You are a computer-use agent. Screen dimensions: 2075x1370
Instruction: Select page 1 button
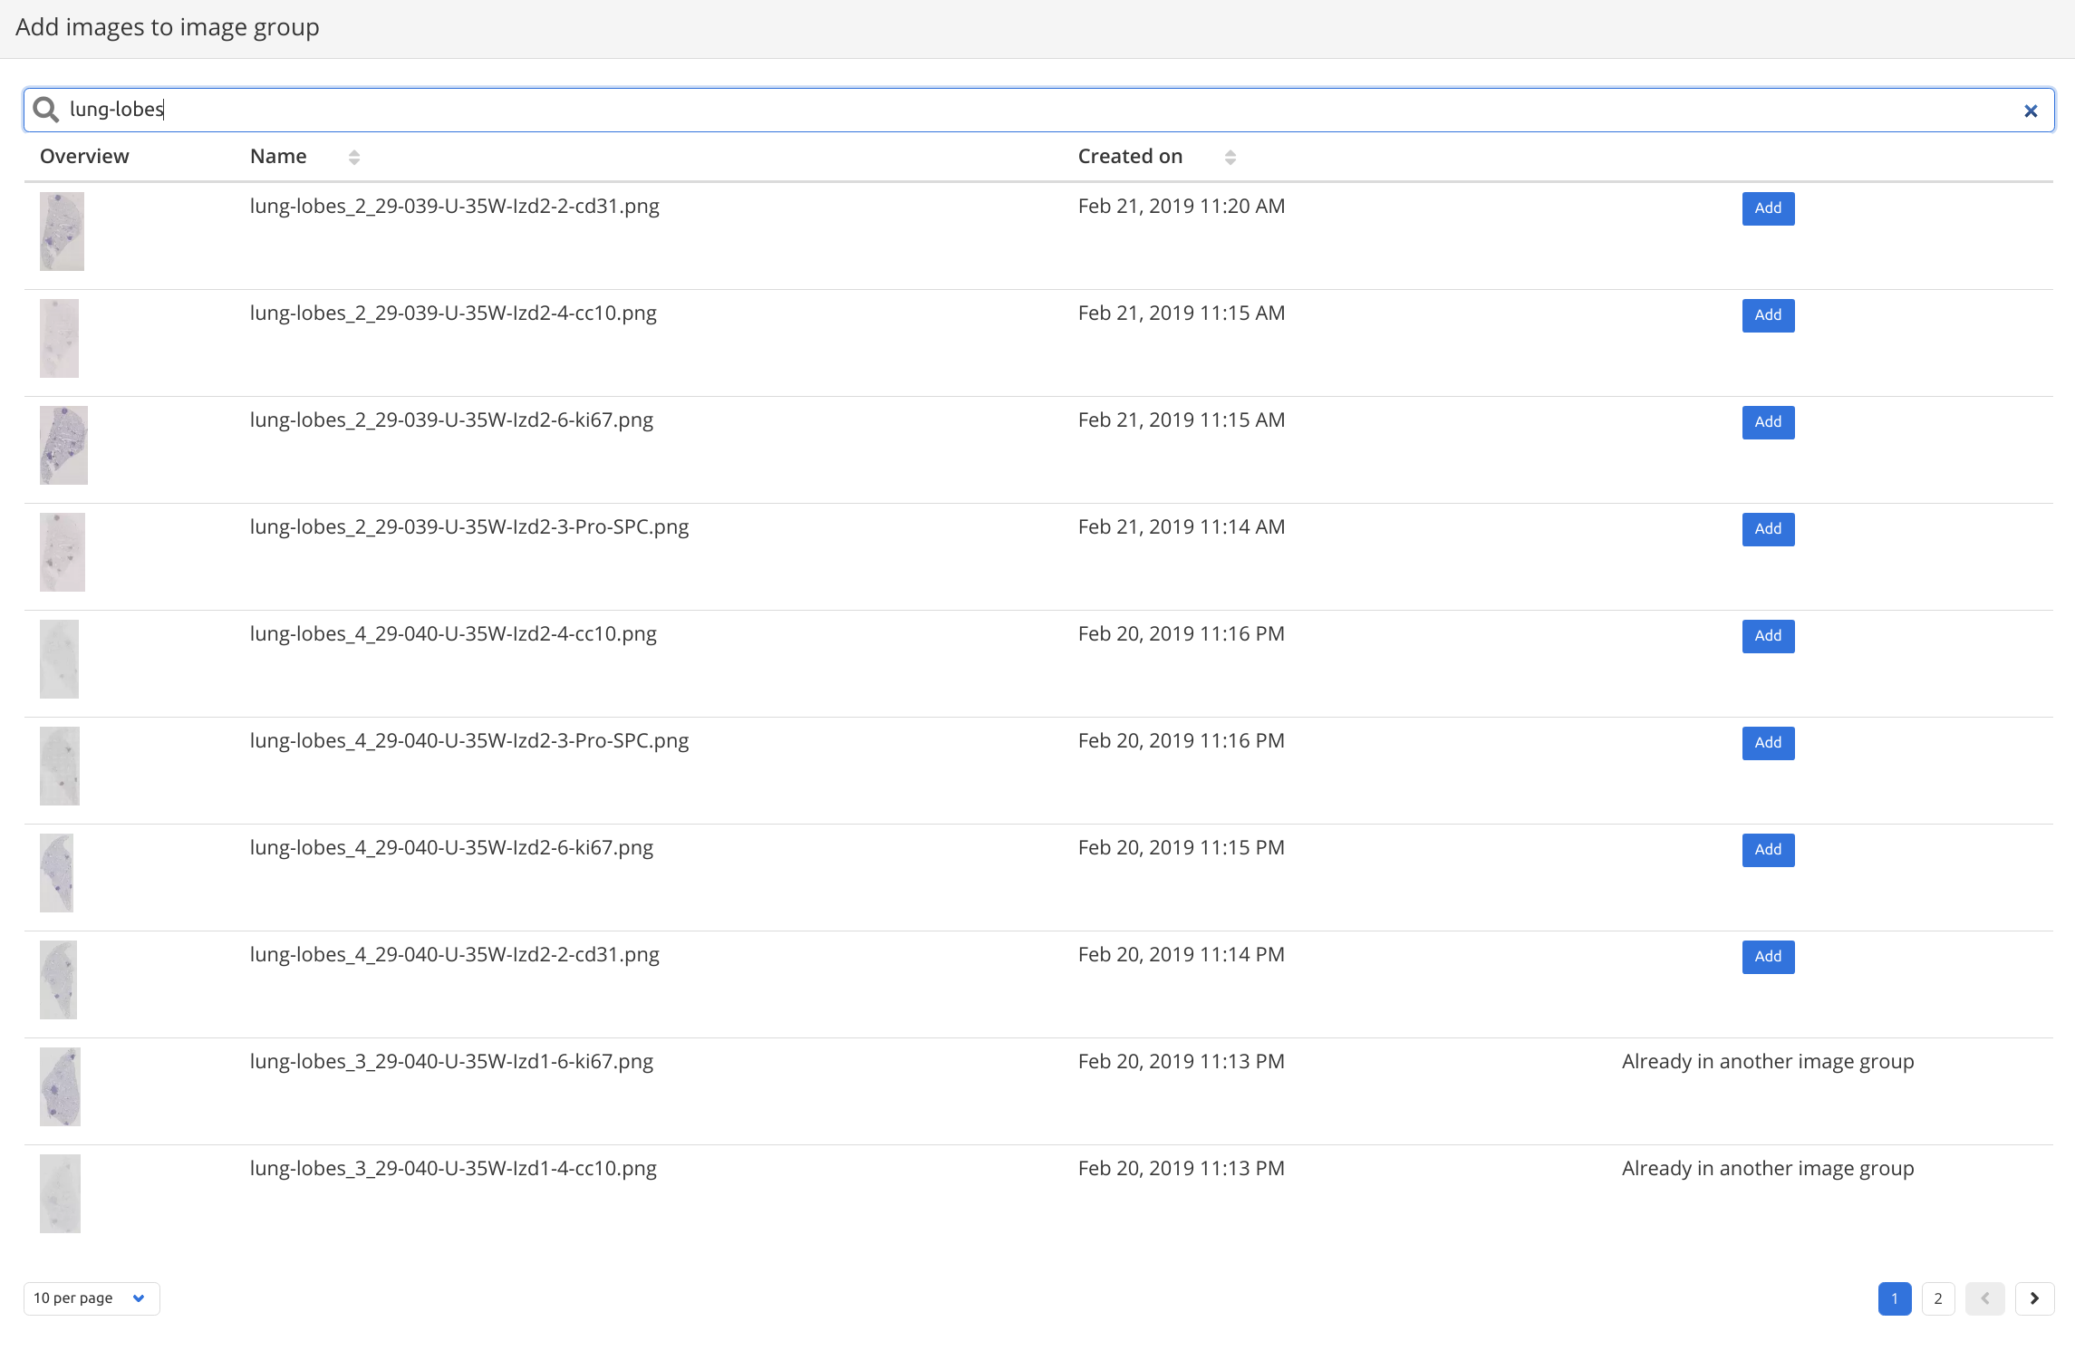click(1895, 1298)
